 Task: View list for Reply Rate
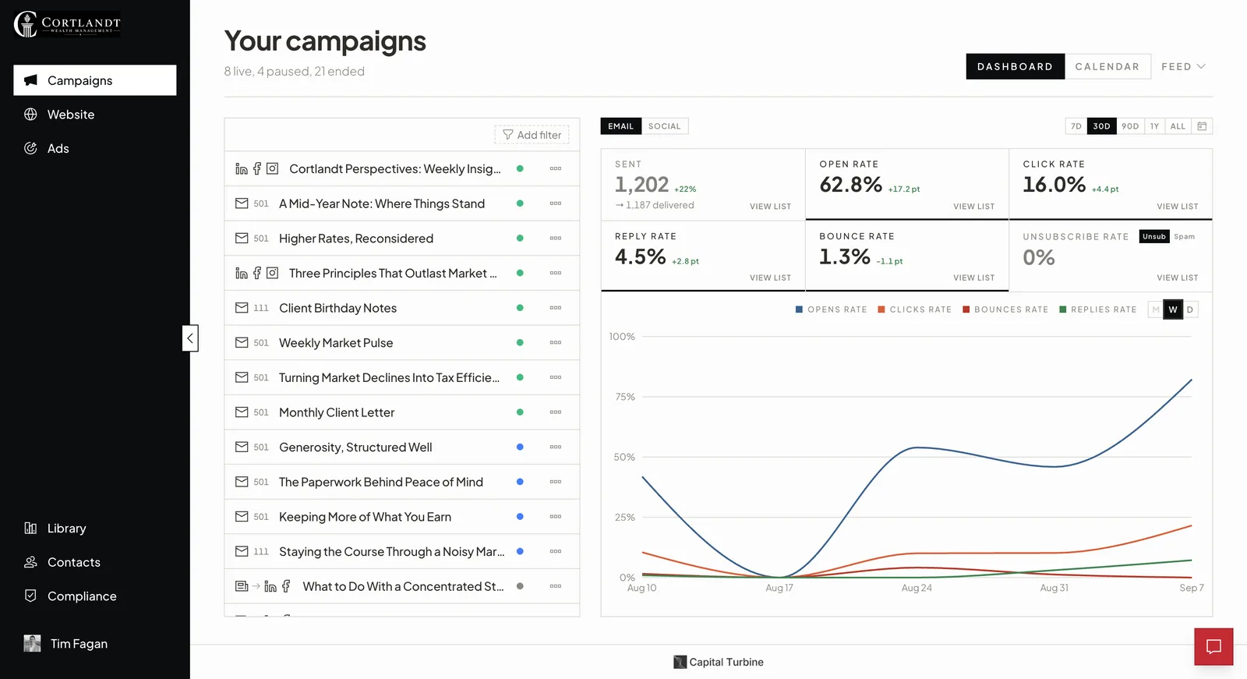(770, 278)
